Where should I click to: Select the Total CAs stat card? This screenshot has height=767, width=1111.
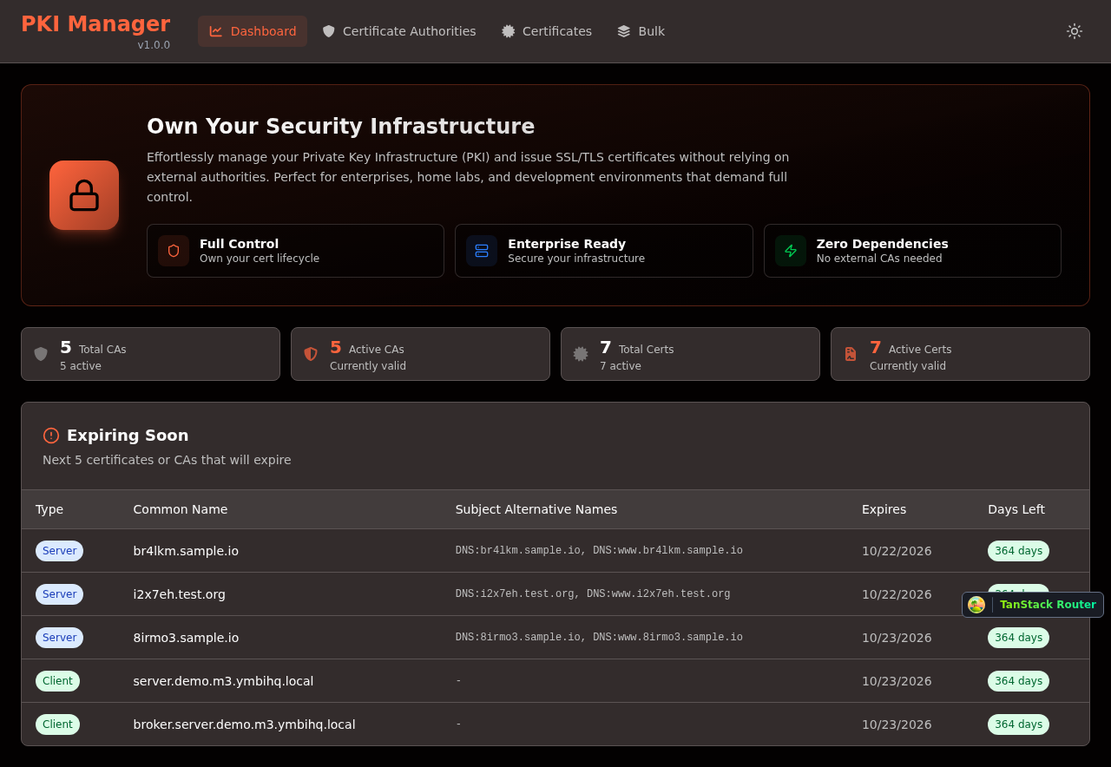pyautogui.click(x=150, y=354)
